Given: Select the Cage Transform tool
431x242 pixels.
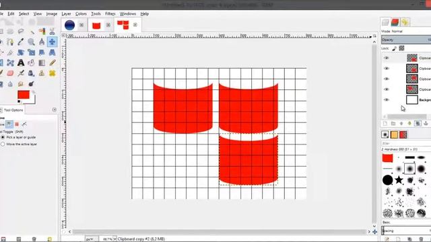Looking at the screenshot, I should click(x=10, y=63).
